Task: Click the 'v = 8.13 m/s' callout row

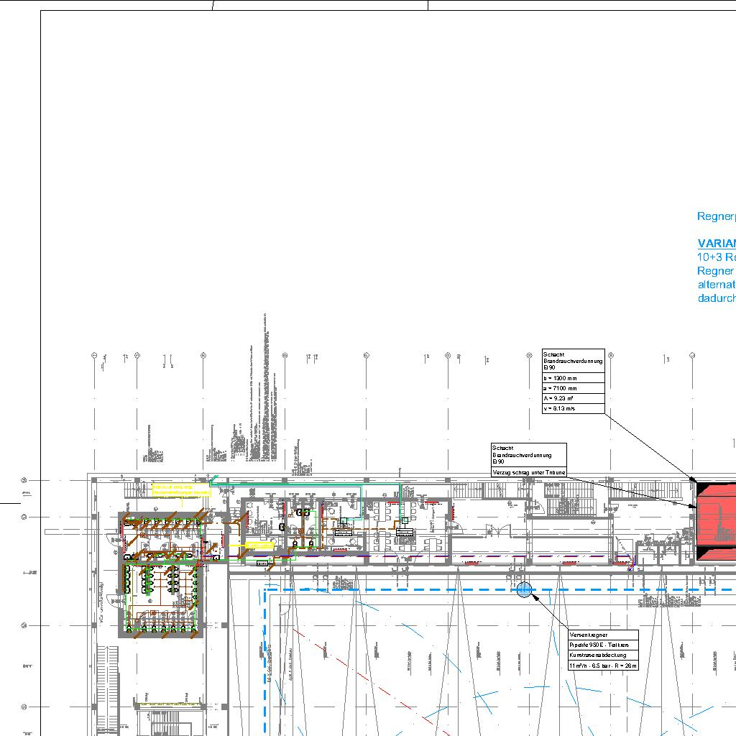Action: click(x=573, y=408)
